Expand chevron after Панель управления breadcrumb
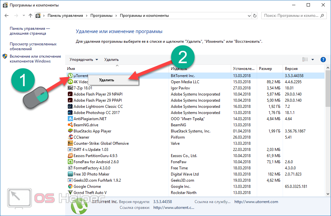 pyautogui.click(x=87, y=16)
